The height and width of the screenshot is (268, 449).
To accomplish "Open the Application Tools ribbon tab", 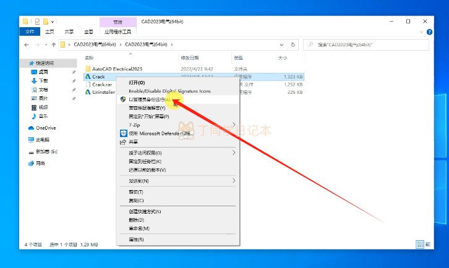I will [x=118, y=31].
